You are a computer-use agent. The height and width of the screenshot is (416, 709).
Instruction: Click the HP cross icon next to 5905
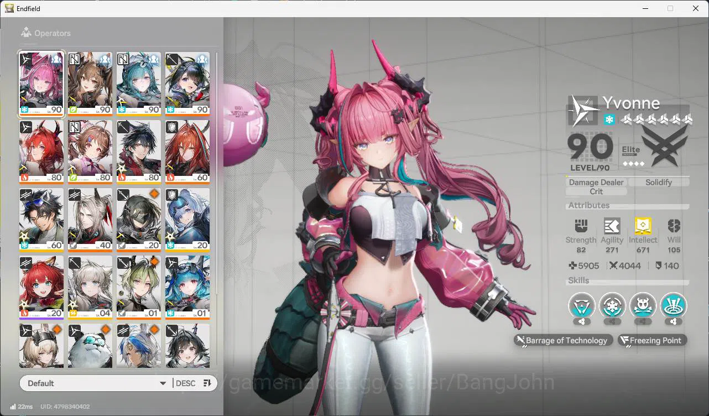tap(573, 266)
